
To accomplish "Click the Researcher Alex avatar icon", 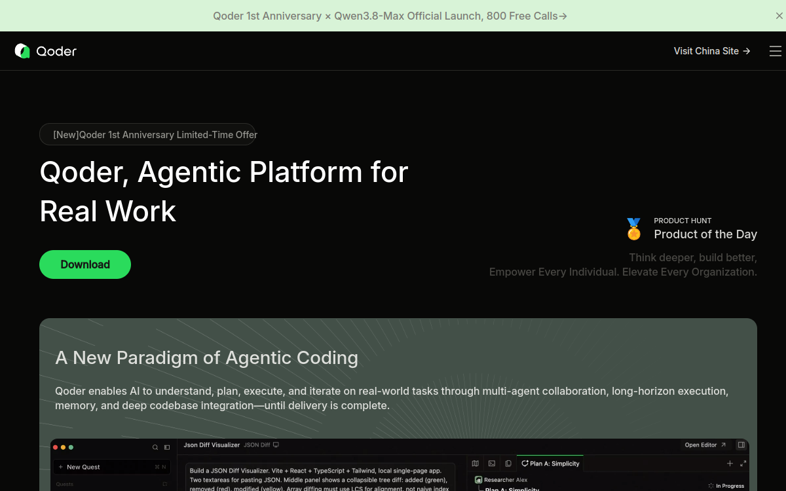I will point(479,480).
